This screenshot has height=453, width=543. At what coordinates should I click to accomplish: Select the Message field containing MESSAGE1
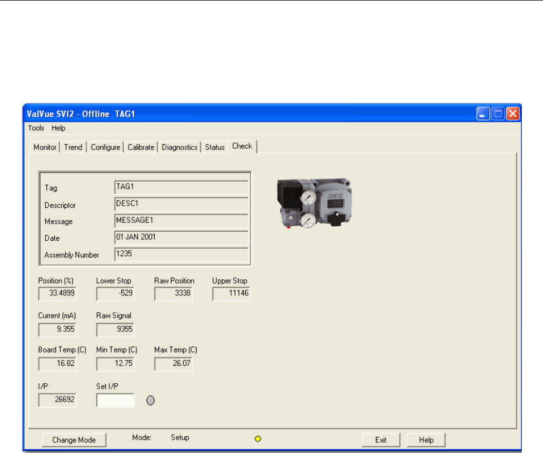pyautogui.click(x=181, y=221)
